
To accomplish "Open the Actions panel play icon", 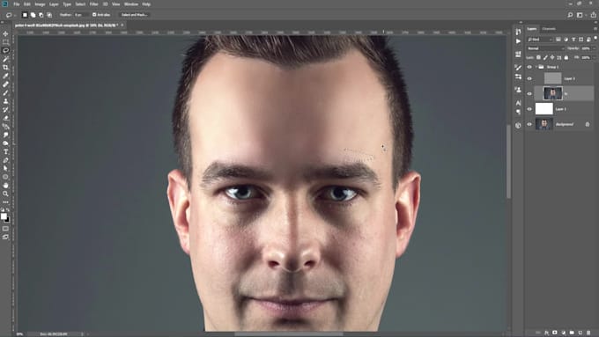I will coord(518,40).
